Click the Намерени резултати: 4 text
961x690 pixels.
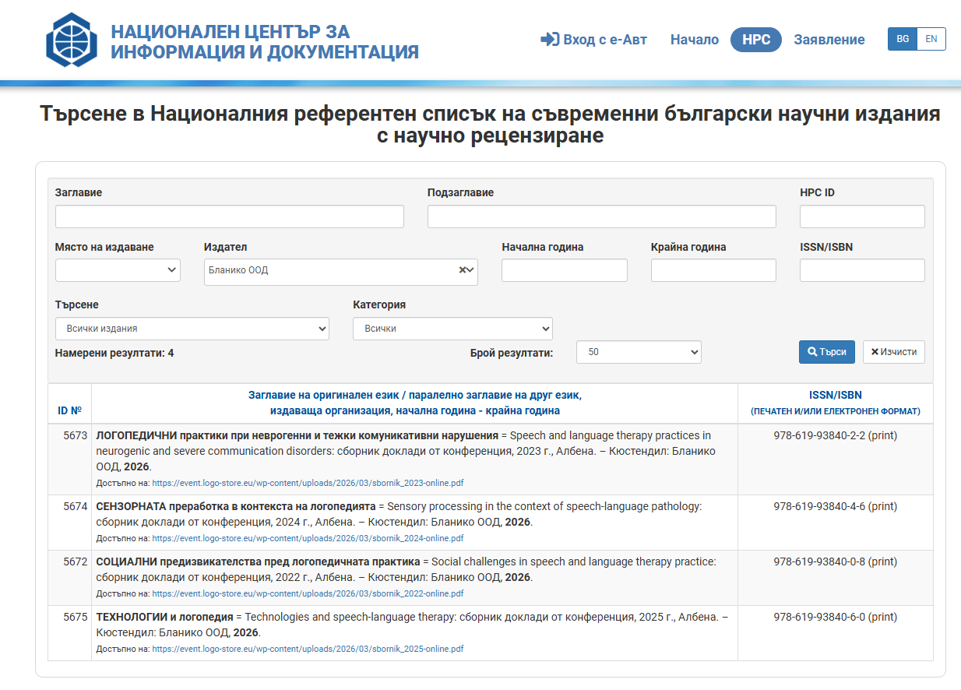click(114, 353)
